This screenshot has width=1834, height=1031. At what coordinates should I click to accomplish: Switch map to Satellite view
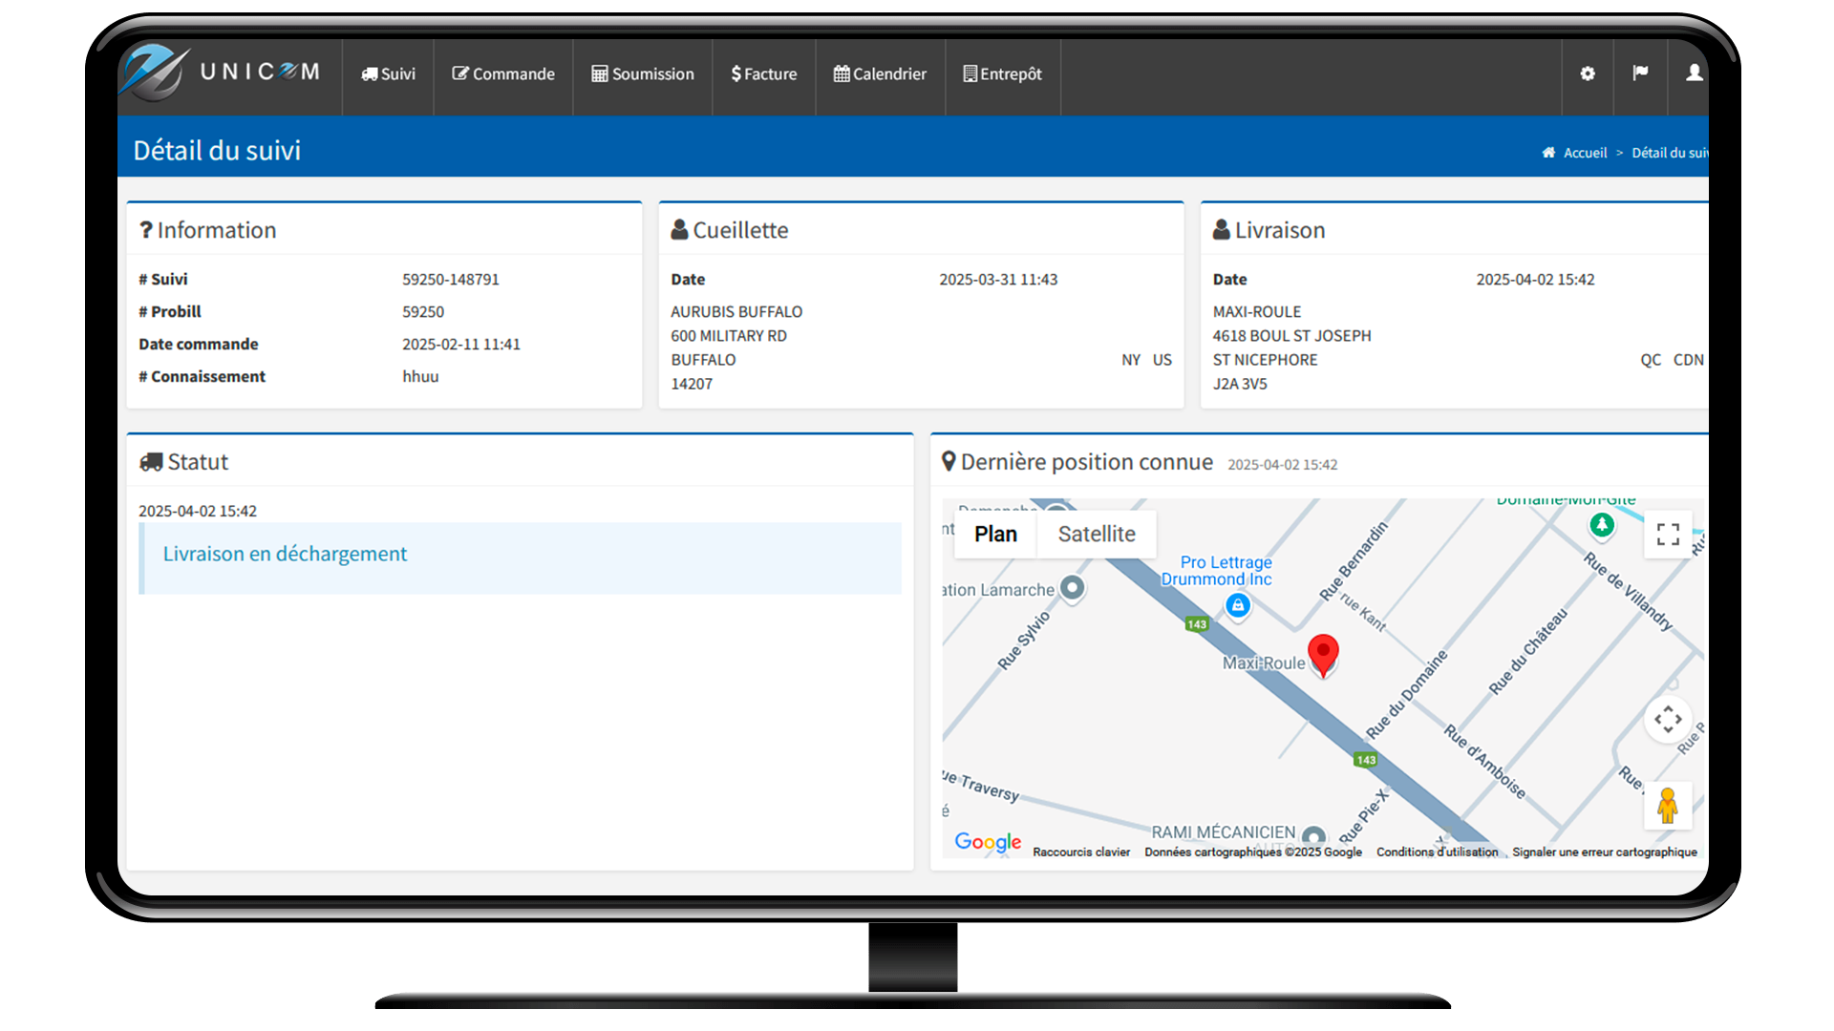point(1097,534)
